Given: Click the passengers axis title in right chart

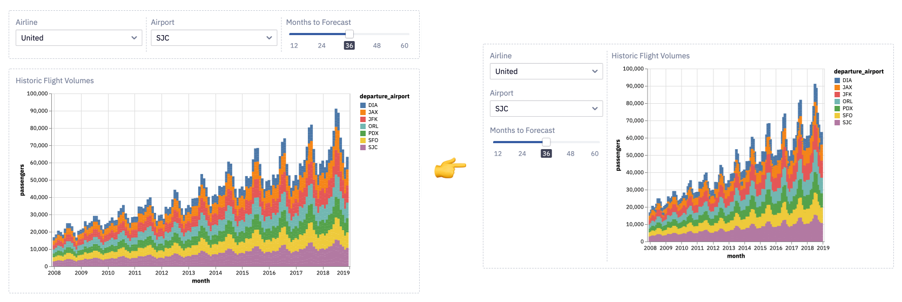Looking at the screenshot, I should click(618, 155).
